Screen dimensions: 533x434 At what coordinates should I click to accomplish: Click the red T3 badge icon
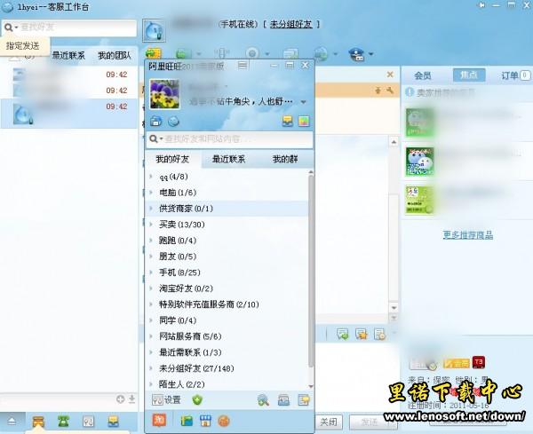click(479, 362)
